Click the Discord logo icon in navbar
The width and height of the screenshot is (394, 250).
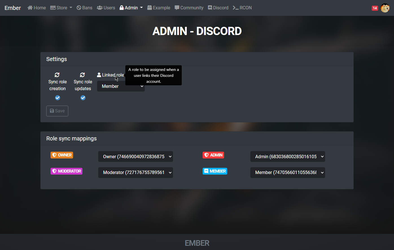click(210, 8)
